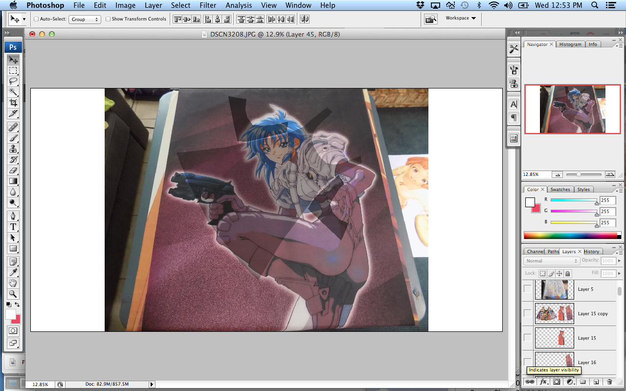Swap foreground and background colors

click(x=17, y=304)
